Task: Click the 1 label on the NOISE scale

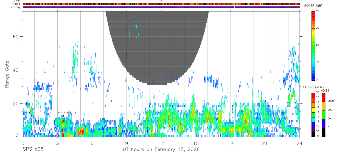Action: [327, 136]
